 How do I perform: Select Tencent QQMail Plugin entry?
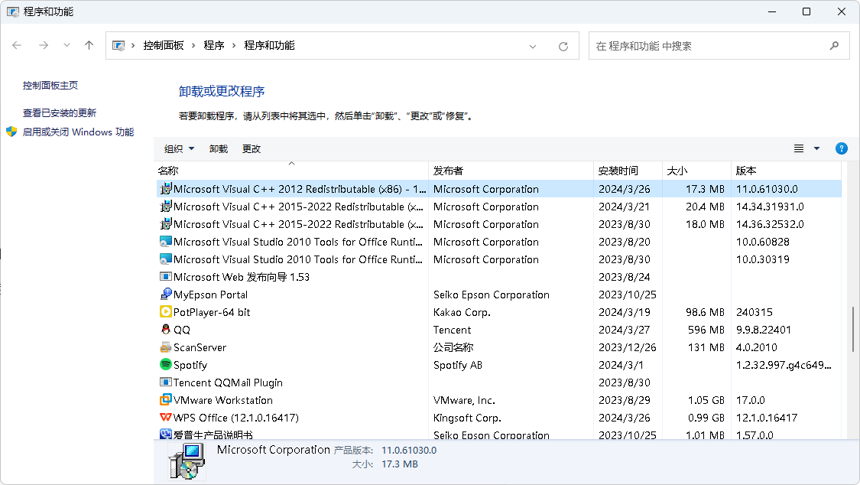pos(499,382)
